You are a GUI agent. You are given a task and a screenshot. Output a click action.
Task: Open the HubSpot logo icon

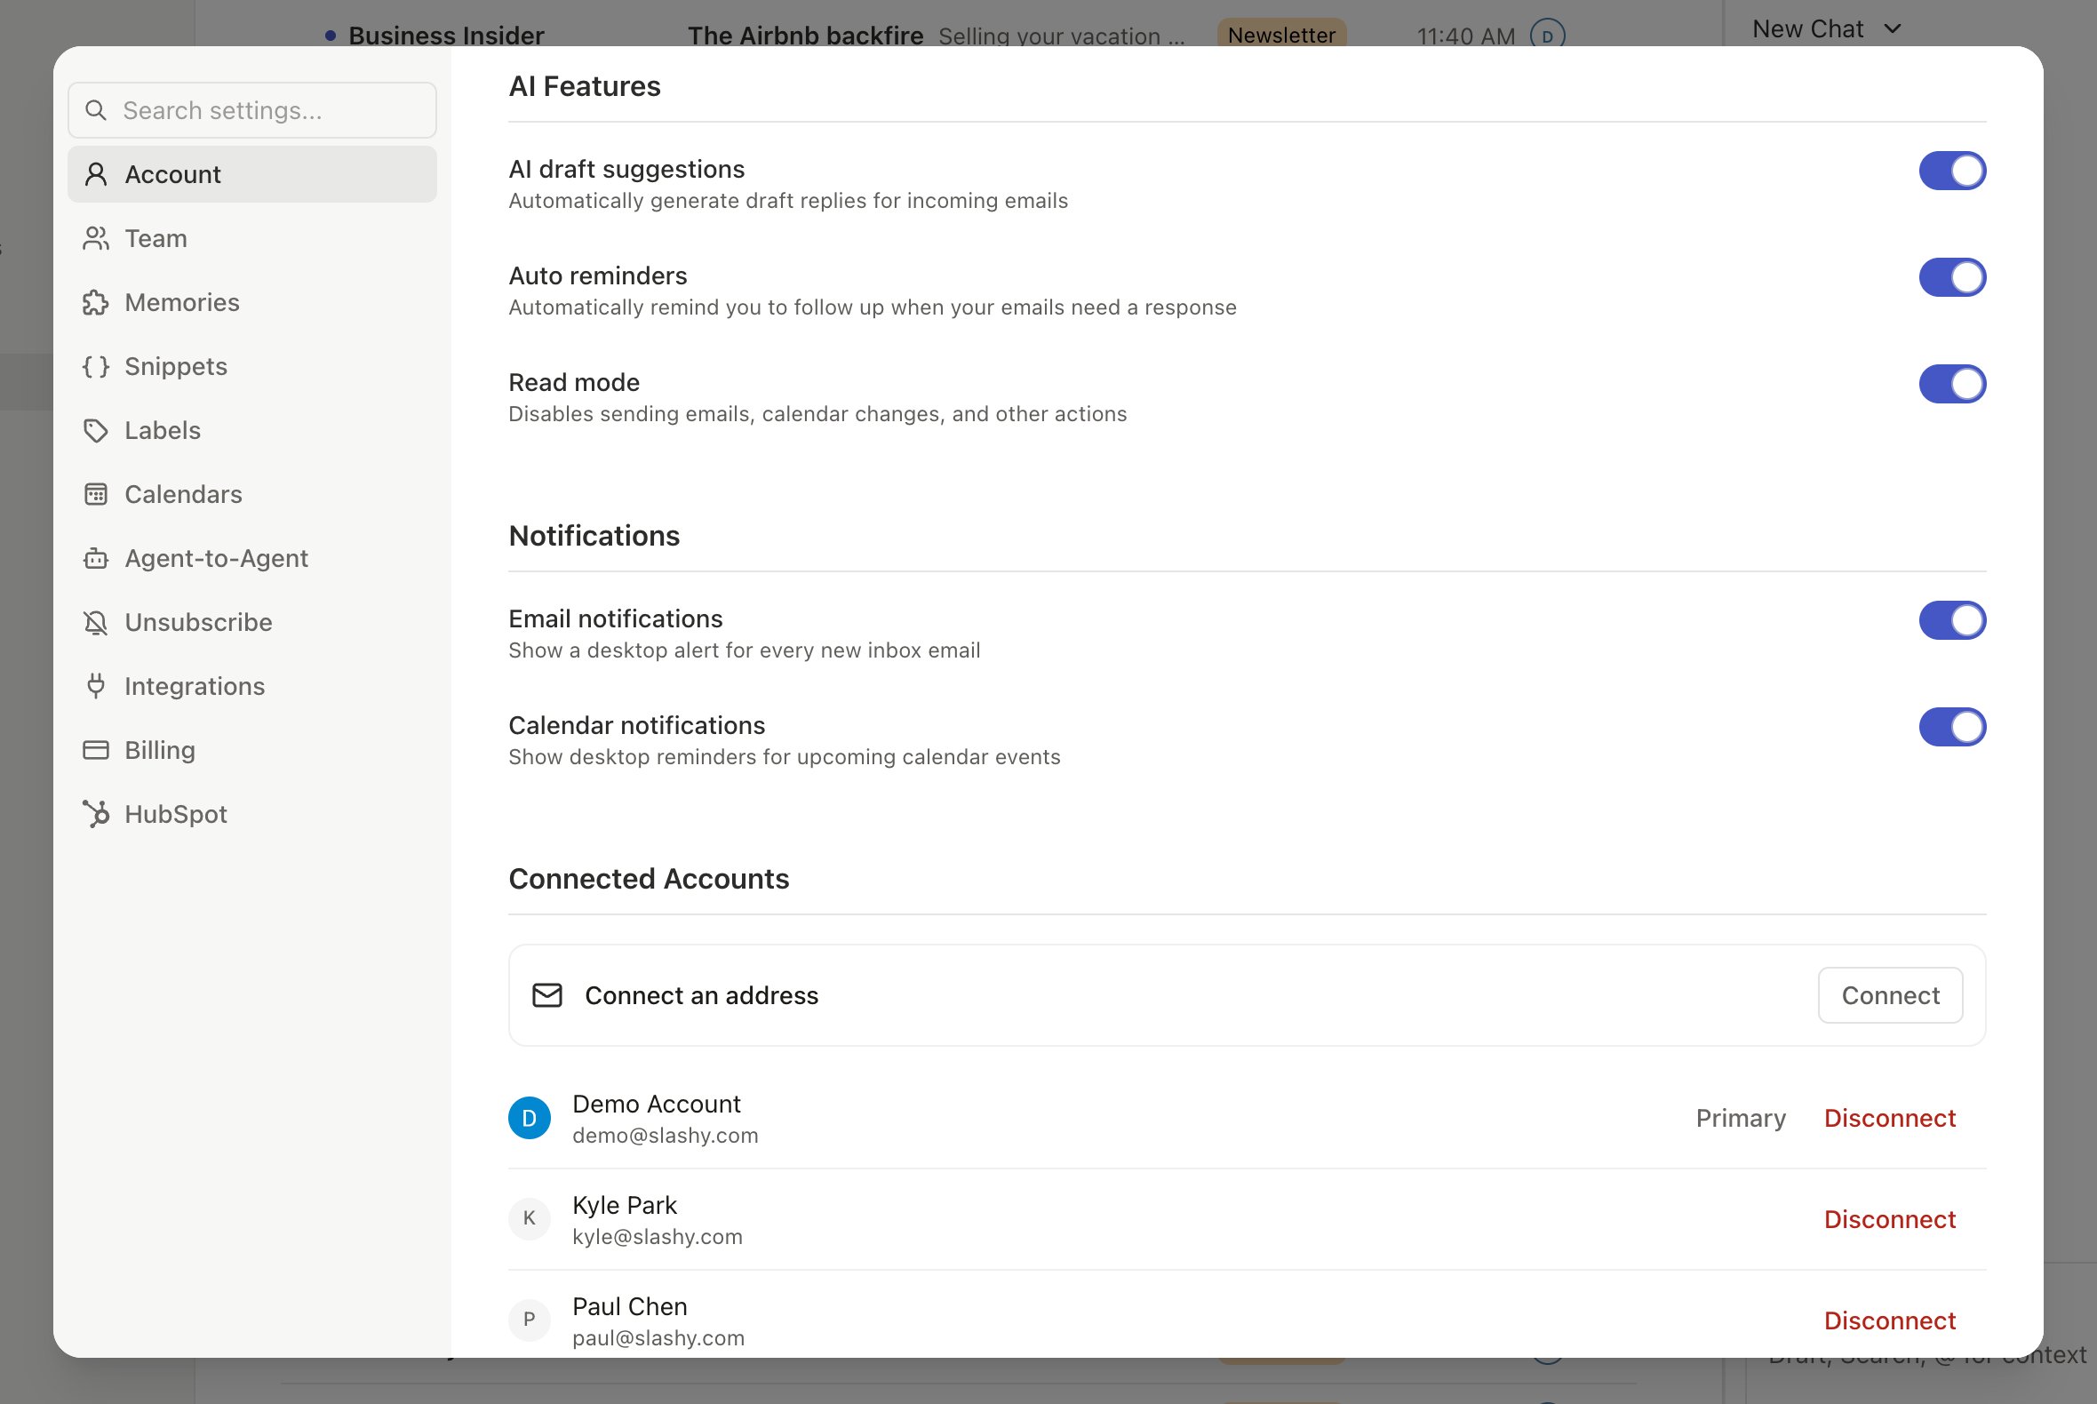click(x=96, y=814)
